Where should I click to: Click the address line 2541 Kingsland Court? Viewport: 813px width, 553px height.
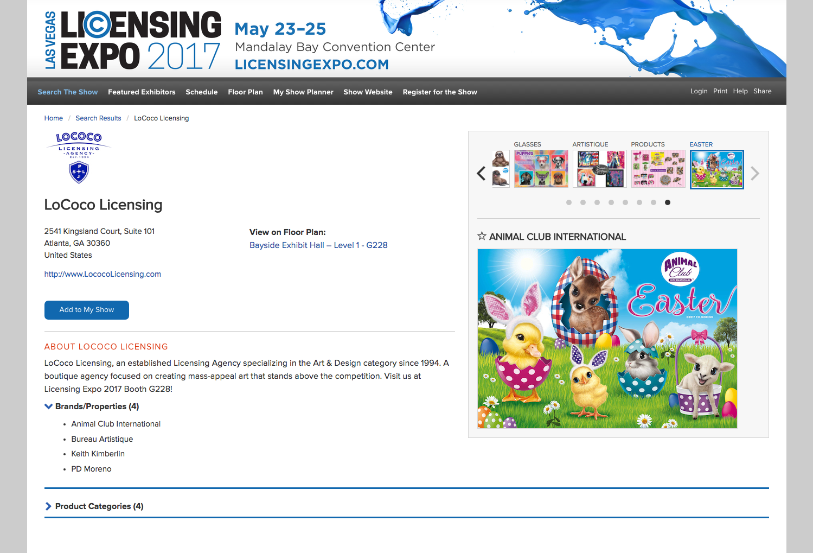100,231
